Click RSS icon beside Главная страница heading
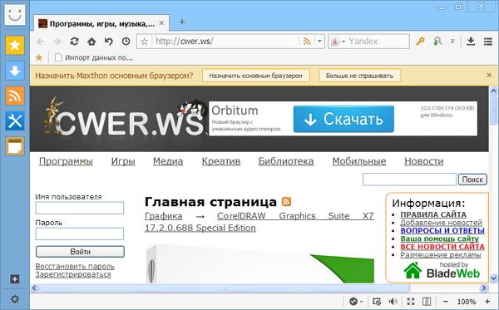499x310 pixels. pyautogui.click(x=286, y=202)
